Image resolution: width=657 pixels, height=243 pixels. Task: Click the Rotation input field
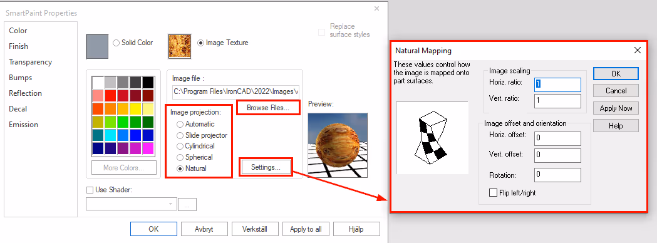[557, 175]
